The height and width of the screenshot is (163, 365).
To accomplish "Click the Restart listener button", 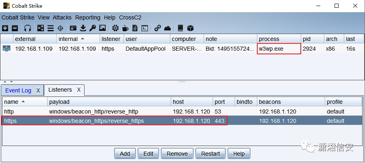I will click(211, 154).
